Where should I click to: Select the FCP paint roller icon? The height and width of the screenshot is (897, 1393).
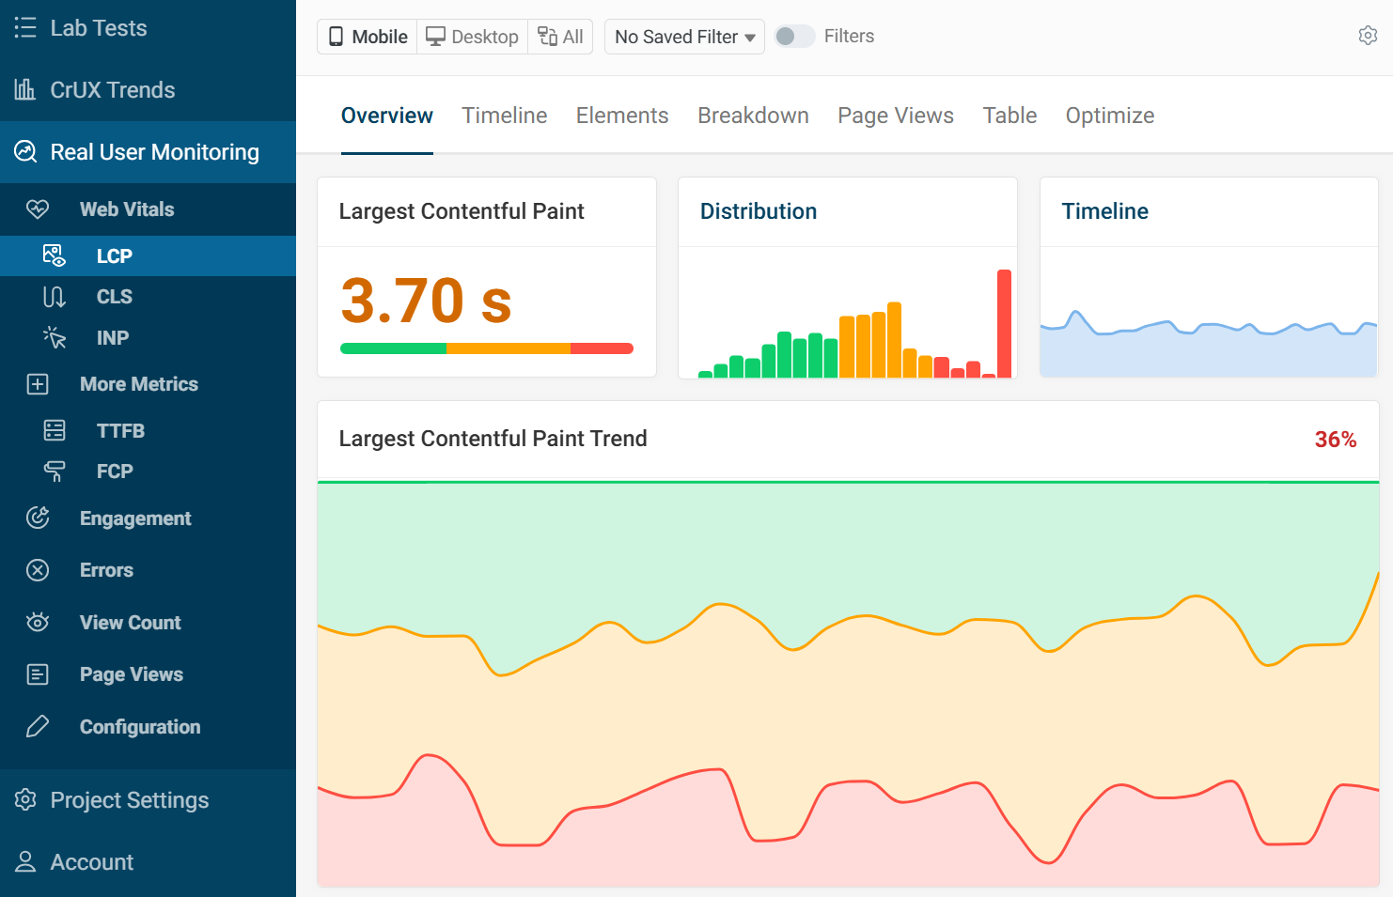pos(54,471)
